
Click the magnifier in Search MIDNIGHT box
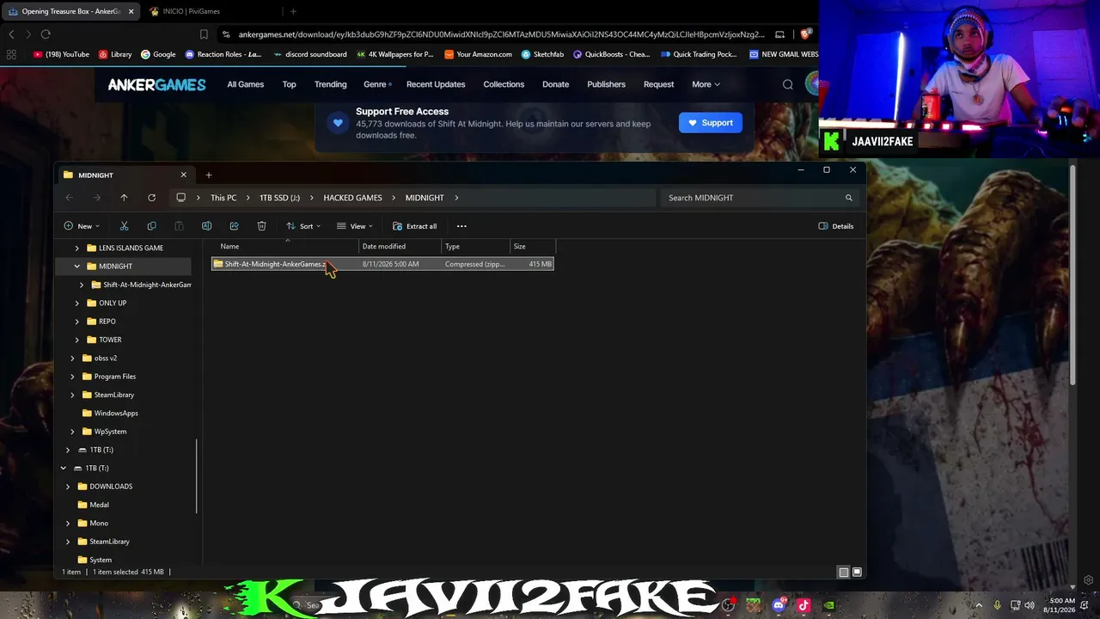point(848,198)
